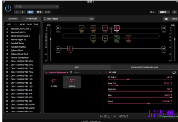Select impulse 14 Mesa Boogie Mark V
The width and height of the screenshot is (178, 122).
22,36
